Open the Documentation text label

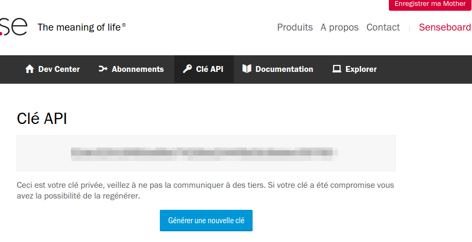(x=284, y=69)
